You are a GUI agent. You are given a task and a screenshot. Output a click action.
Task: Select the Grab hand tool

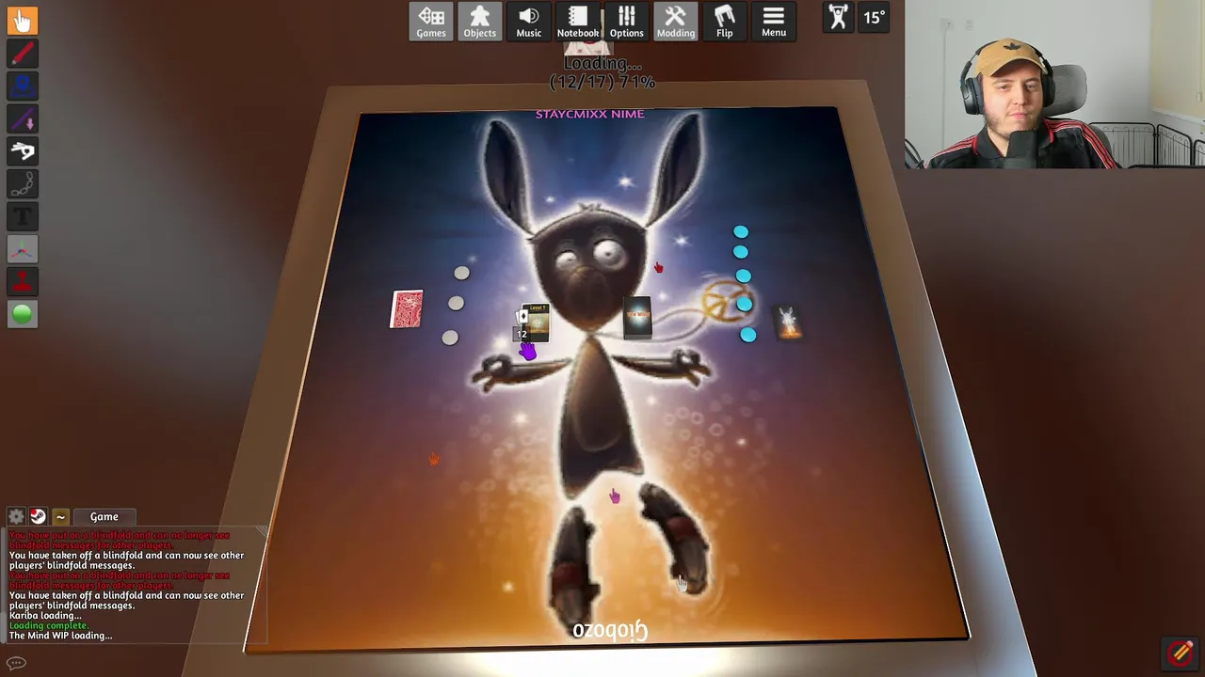(23, 21)
